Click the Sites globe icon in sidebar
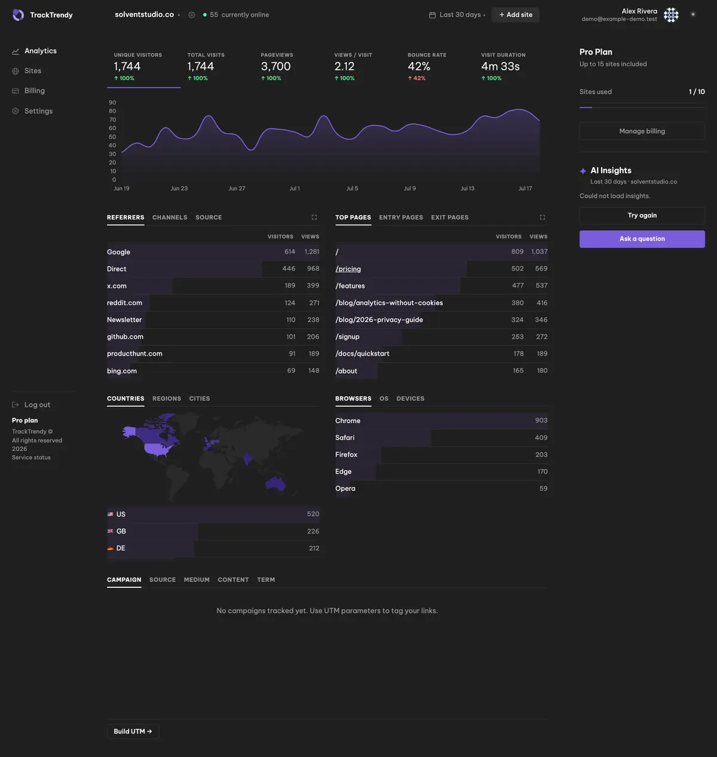The height and width of the screenshot is (757, 717). 16,71
